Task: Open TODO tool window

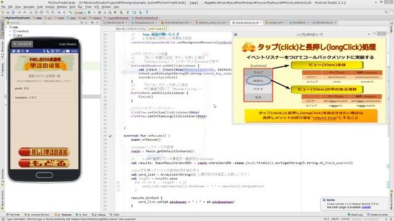Action: (x=115, y=215)
